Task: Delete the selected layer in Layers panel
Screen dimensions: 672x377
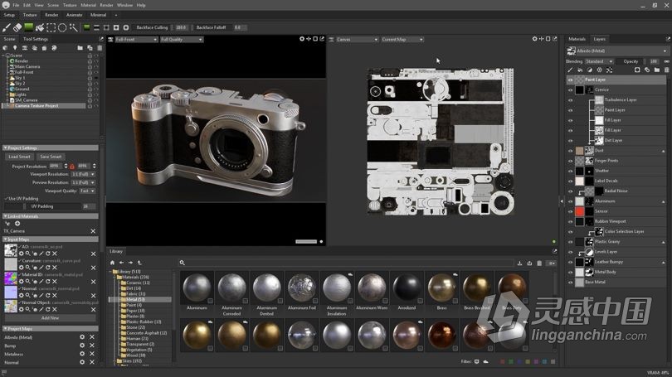Action: coord(666,70)
